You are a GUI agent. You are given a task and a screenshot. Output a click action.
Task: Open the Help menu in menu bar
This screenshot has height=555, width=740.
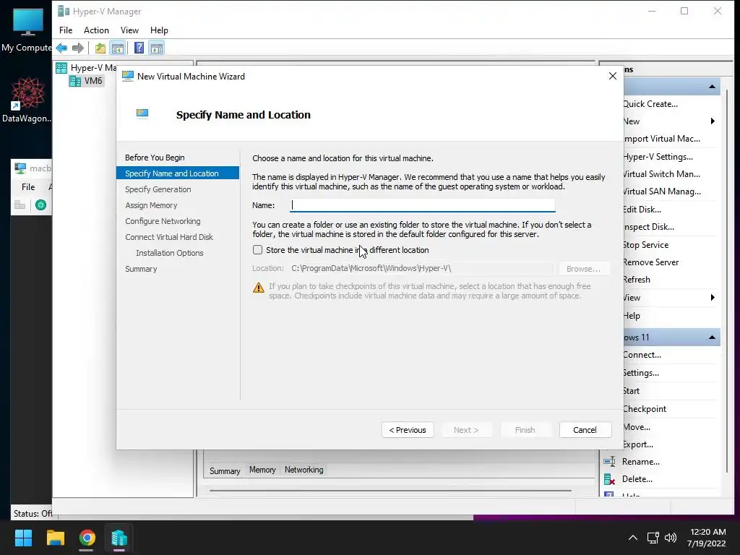(159, 30)
